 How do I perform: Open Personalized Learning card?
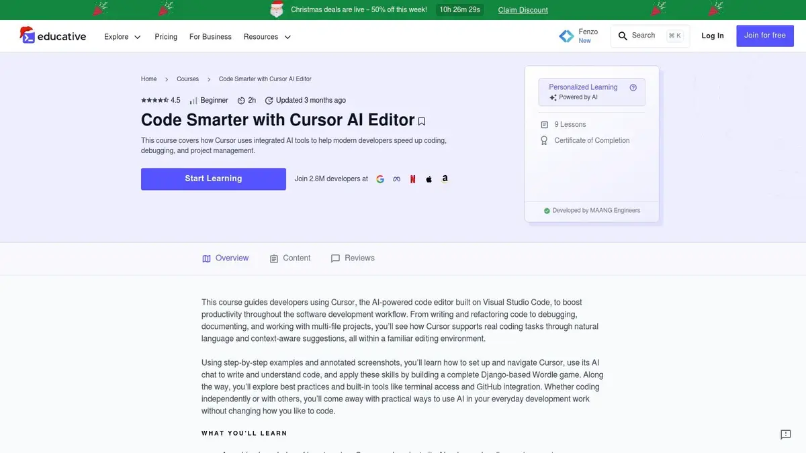point(592,92)
